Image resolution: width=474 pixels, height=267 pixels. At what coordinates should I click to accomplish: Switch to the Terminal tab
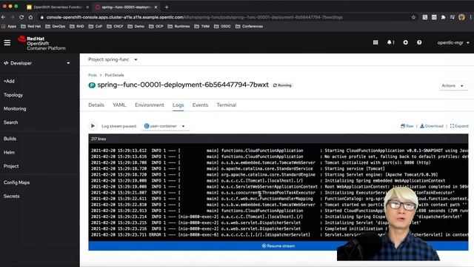tap(227, 105)
